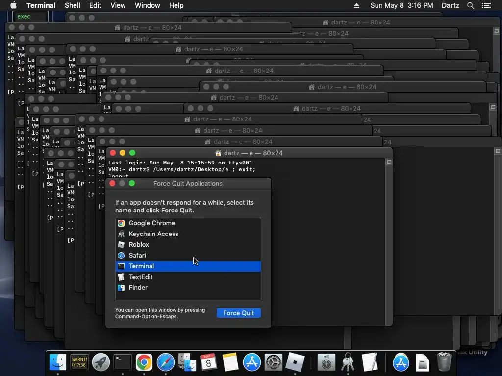Open the Apple menu
This screenshot has width=502, height=376.
click(x=13, y=5)
